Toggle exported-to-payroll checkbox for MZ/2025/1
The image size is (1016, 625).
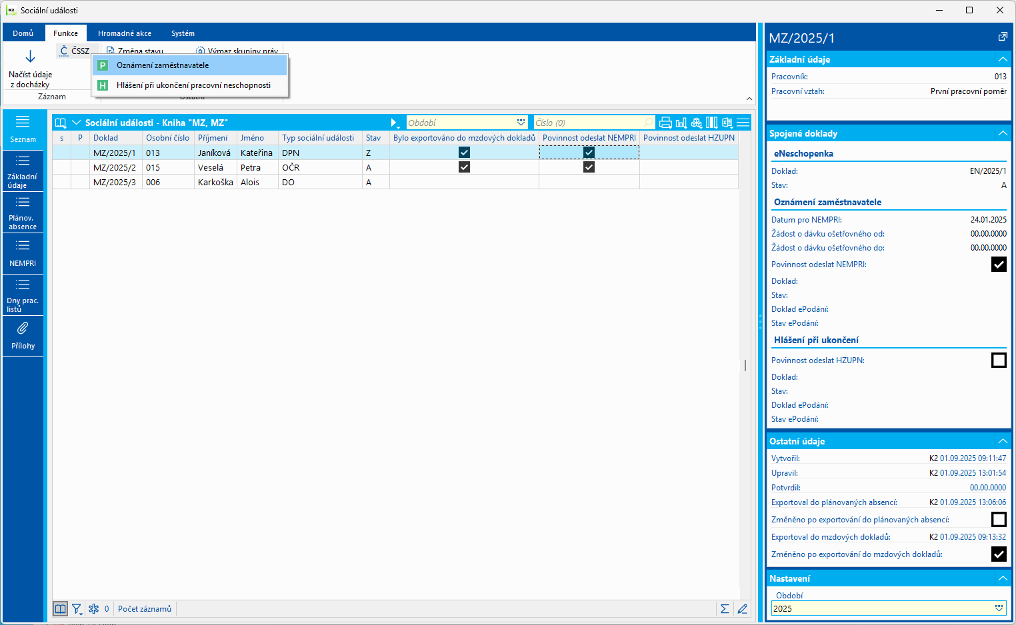[465, 153]
